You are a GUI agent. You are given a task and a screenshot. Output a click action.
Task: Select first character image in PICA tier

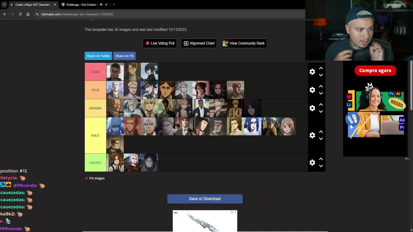(x=115, y=90)
